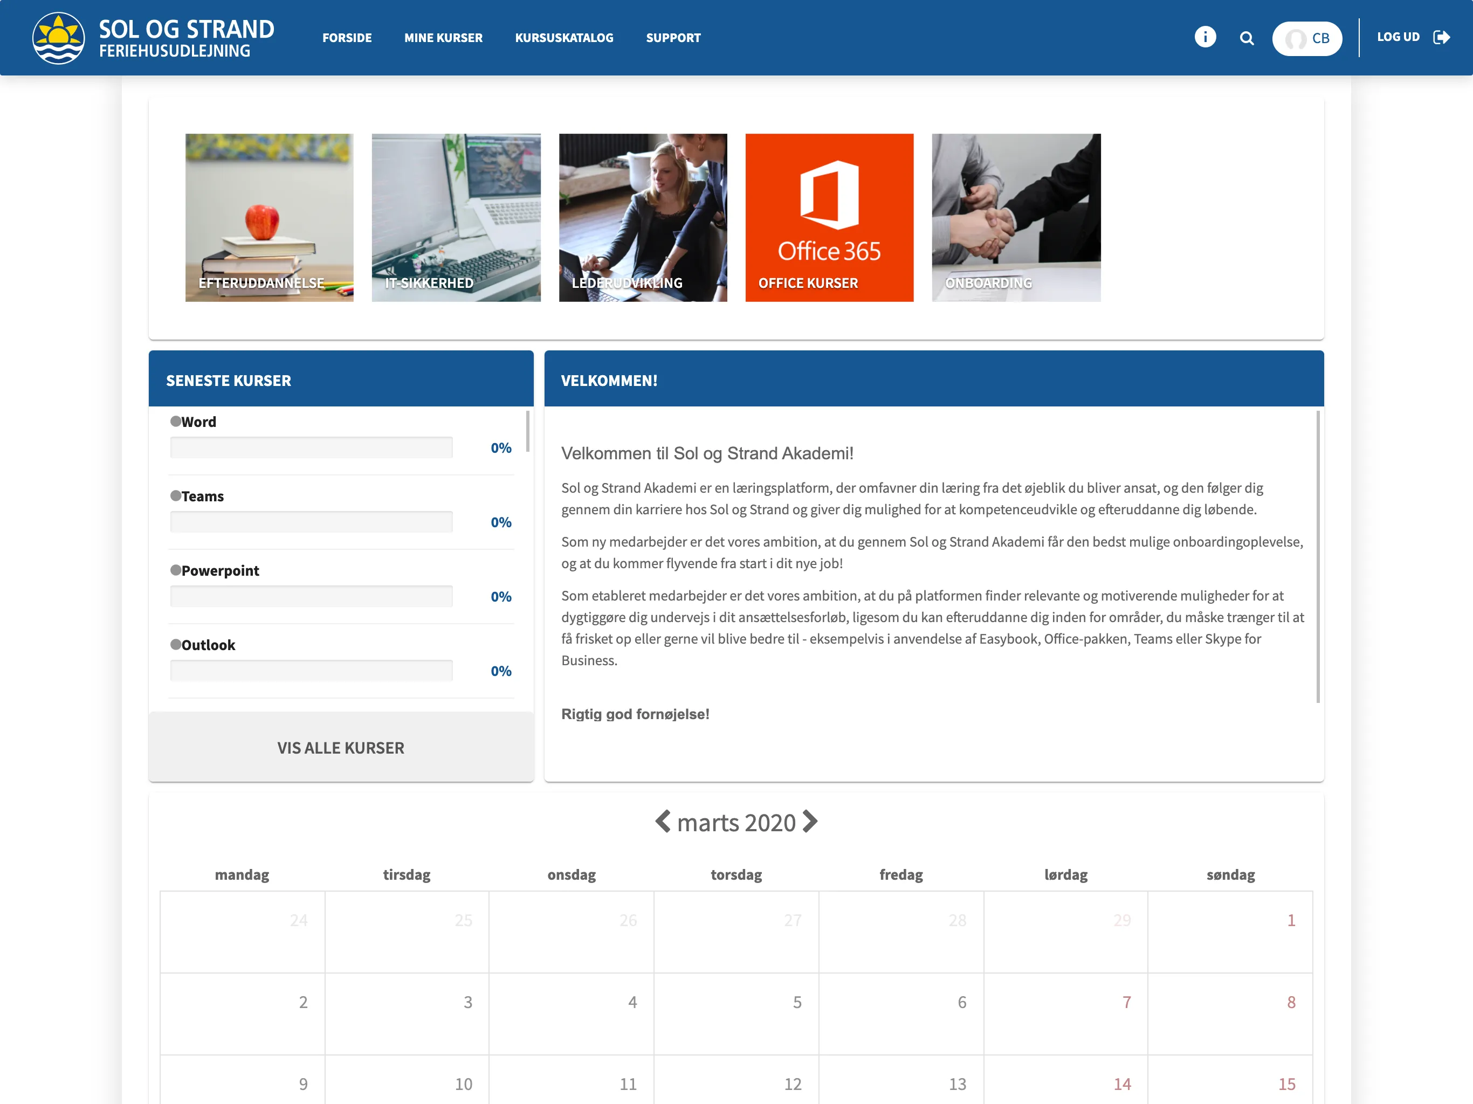Click 'Rigtig god fornøjelse!' text
The image size is (1473, 1104).
point(635,714)
